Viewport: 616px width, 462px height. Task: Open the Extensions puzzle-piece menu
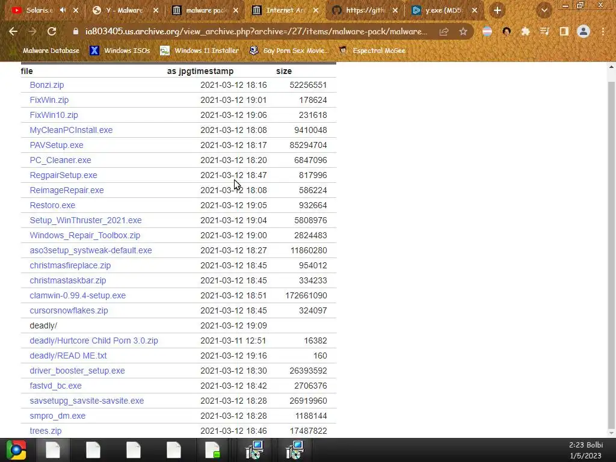[x=525, y=31]
